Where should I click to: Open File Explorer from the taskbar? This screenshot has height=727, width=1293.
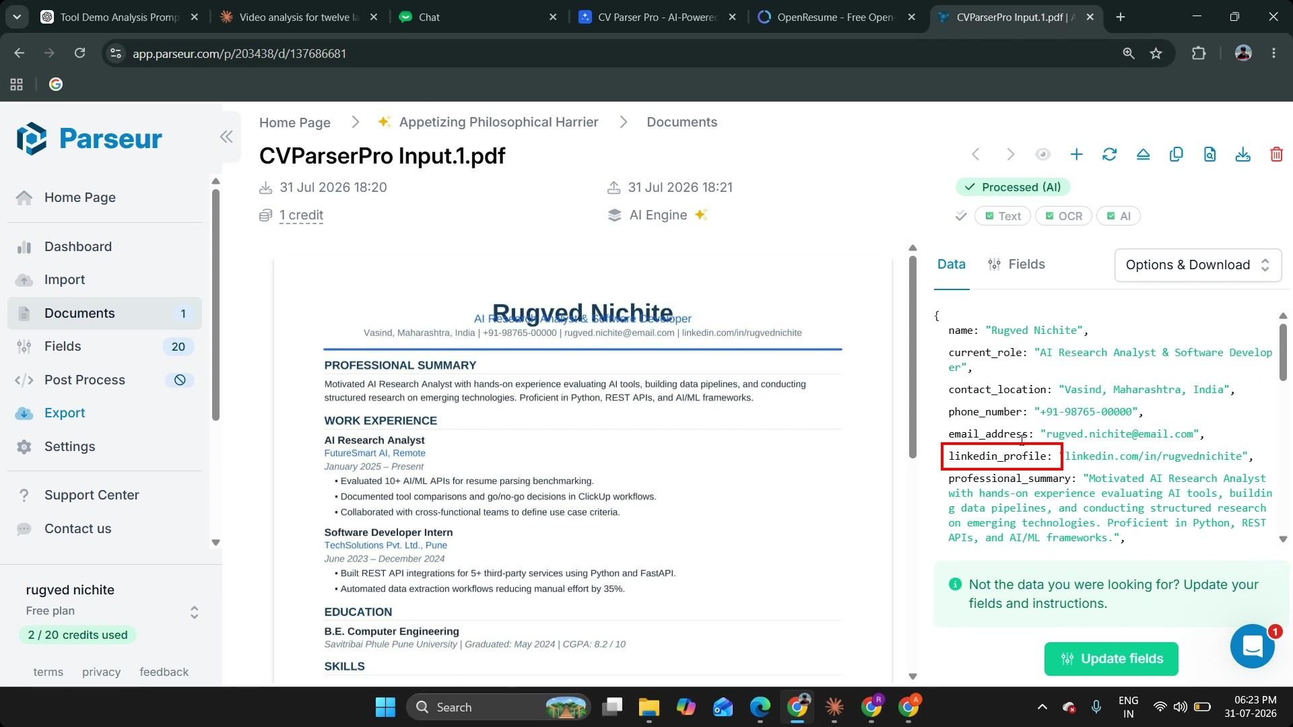(x=649, y=707)
